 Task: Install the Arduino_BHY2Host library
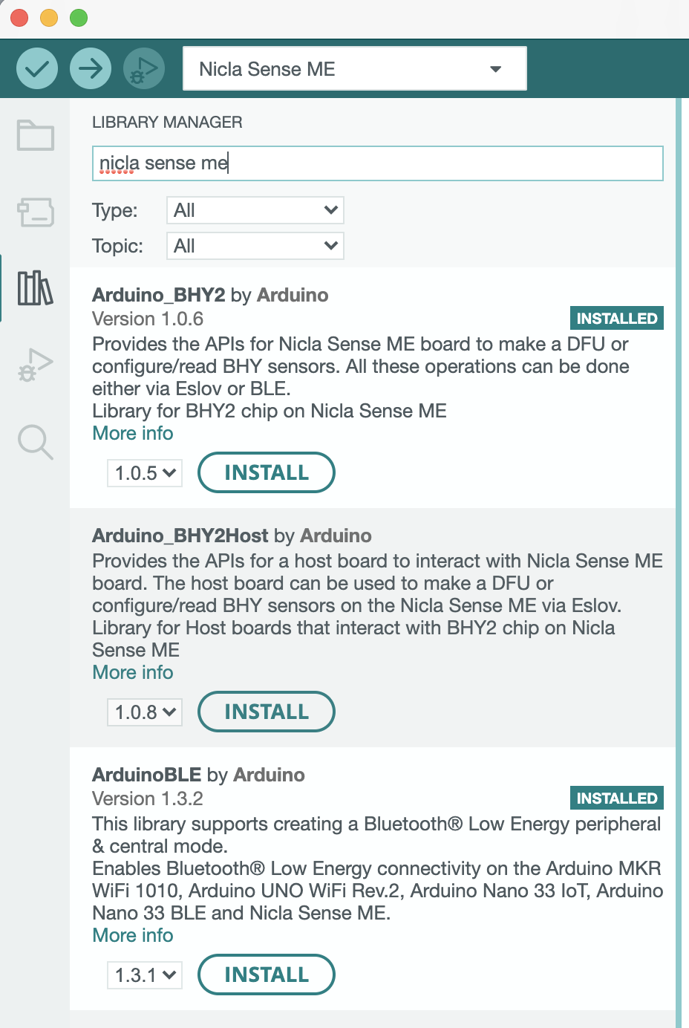pyautogui.click(x=266, y=712)
